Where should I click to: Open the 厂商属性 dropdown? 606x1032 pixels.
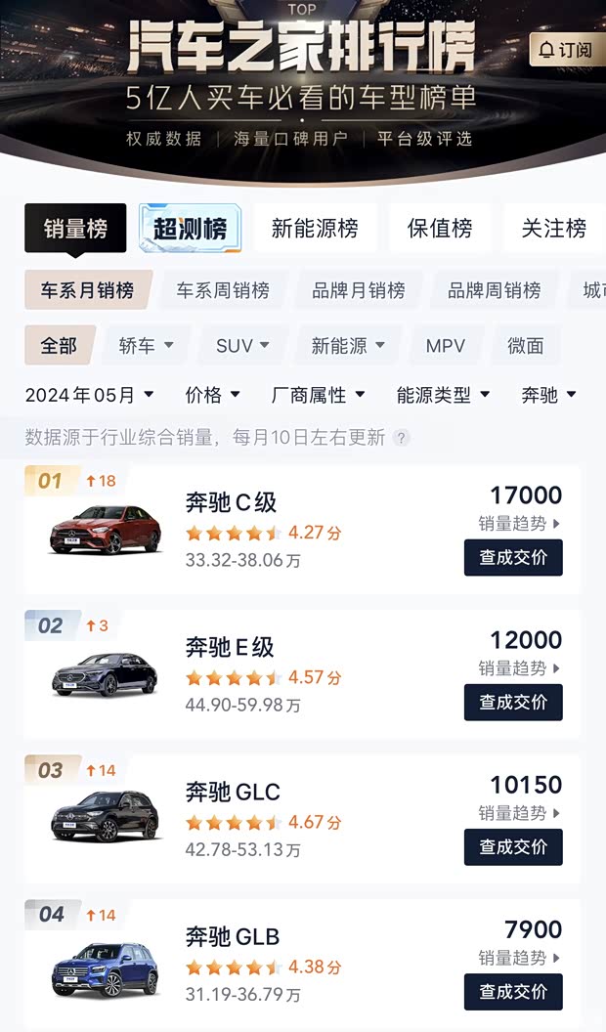click(x=316, y=395)
